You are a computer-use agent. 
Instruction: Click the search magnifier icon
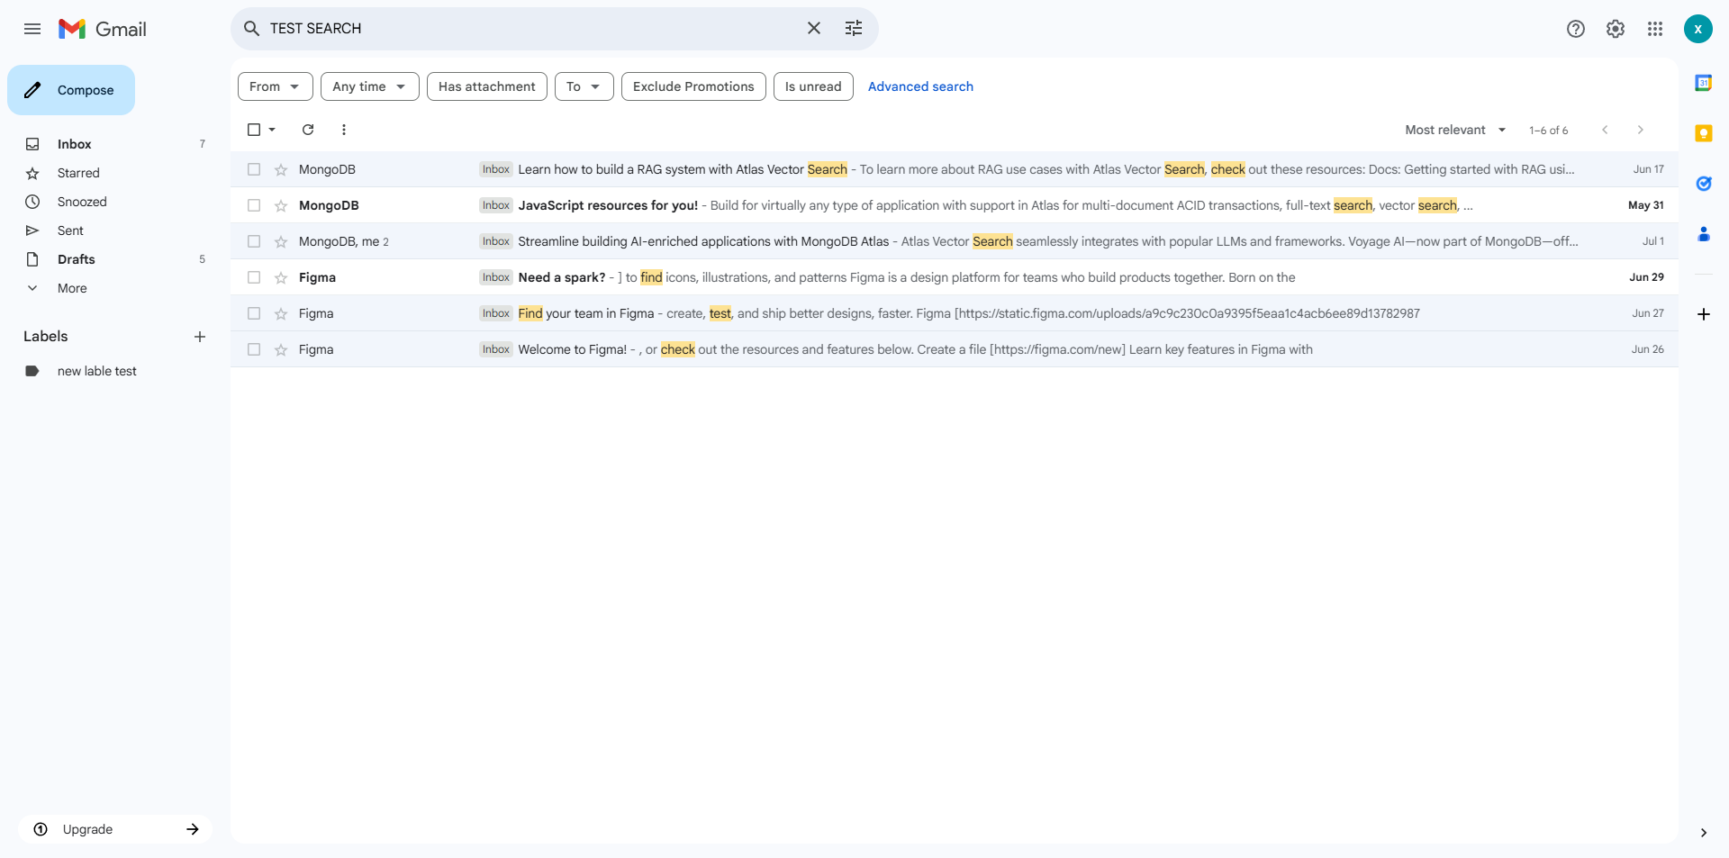(252, 29)
